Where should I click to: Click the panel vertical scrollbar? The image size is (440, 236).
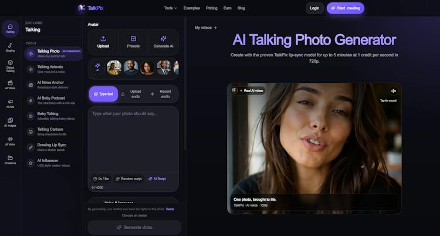[185, 85]
